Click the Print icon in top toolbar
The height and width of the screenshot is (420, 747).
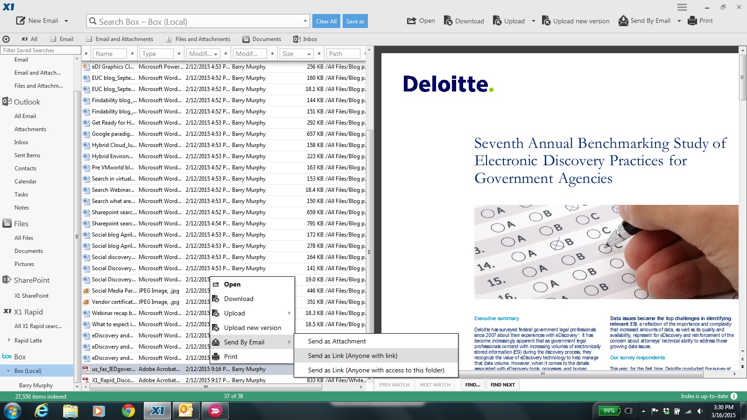(x=693, y=21)
